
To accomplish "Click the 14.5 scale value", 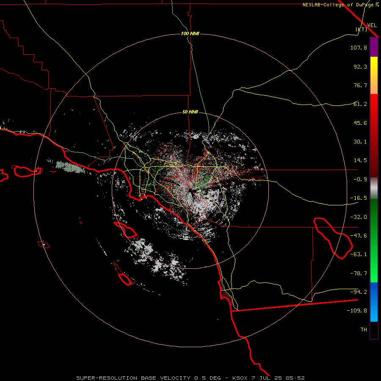I will [360, 160].
